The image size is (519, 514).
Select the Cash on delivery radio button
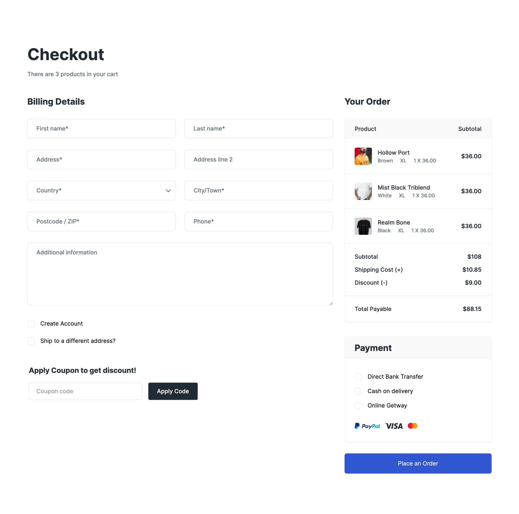coord(358,391)
